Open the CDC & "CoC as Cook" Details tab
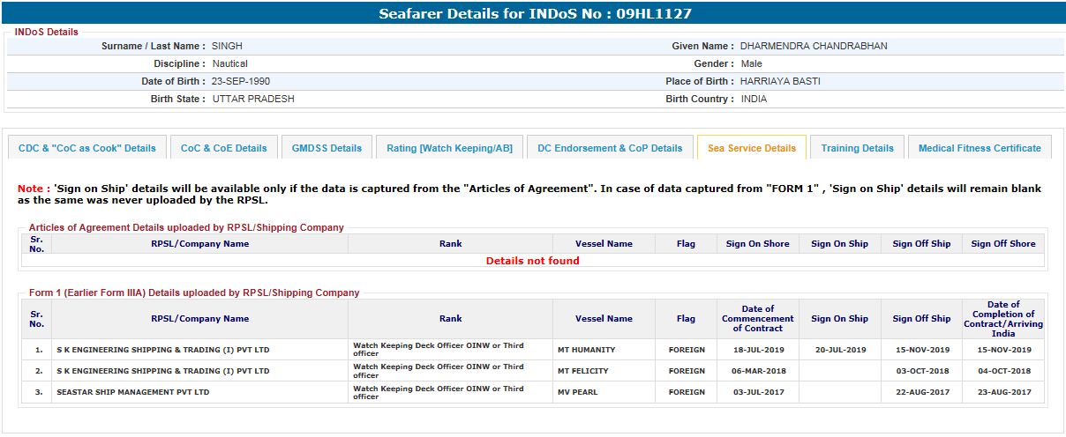Viewport: 1066px width, 437px height. click(87, 148)
